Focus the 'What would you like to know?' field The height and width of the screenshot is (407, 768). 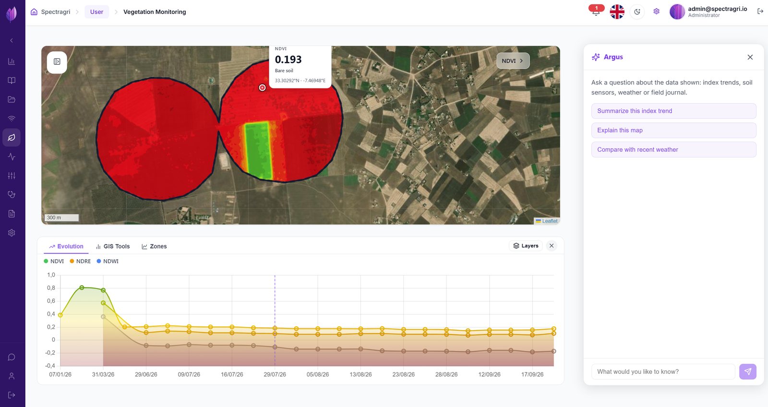663,371
